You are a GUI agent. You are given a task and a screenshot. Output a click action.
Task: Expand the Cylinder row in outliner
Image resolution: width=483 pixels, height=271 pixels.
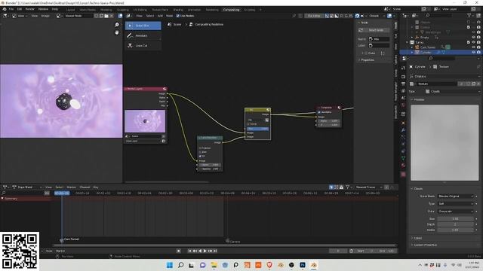[x=412, y=52]
